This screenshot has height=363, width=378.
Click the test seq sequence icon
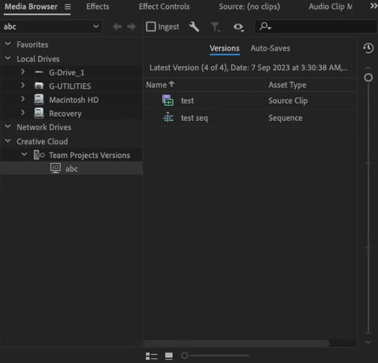pos(168,118)
